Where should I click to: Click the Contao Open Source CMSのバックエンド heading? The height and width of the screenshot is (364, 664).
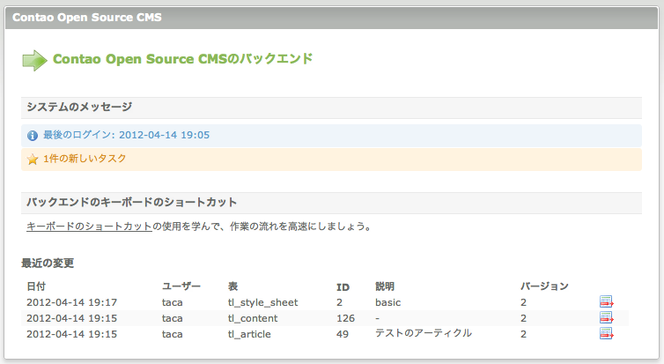click(x=182, y=58)
